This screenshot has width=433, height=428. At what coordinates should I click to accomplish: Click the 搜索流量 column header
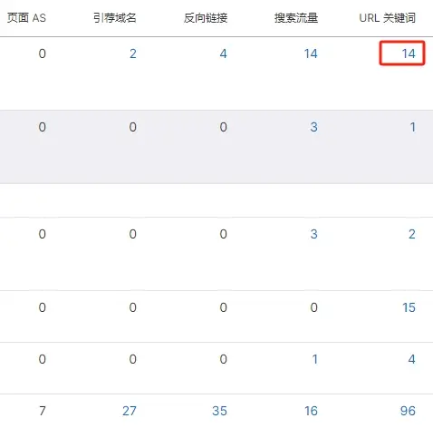(296, 18)
